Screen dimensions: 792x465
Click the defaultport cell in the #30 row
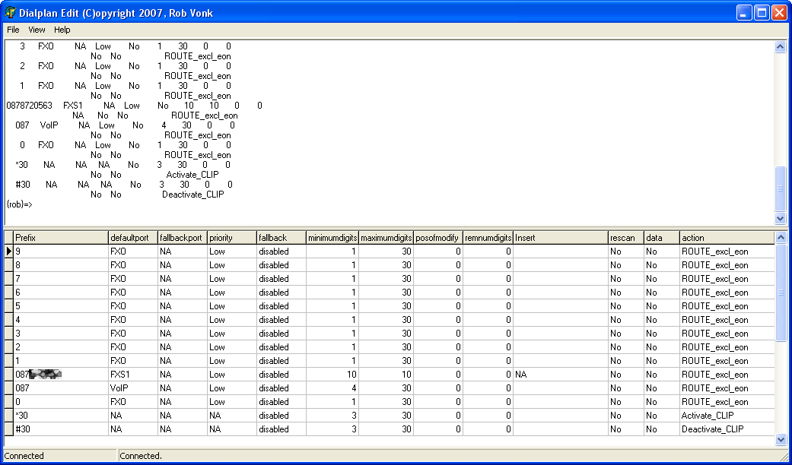133,429
